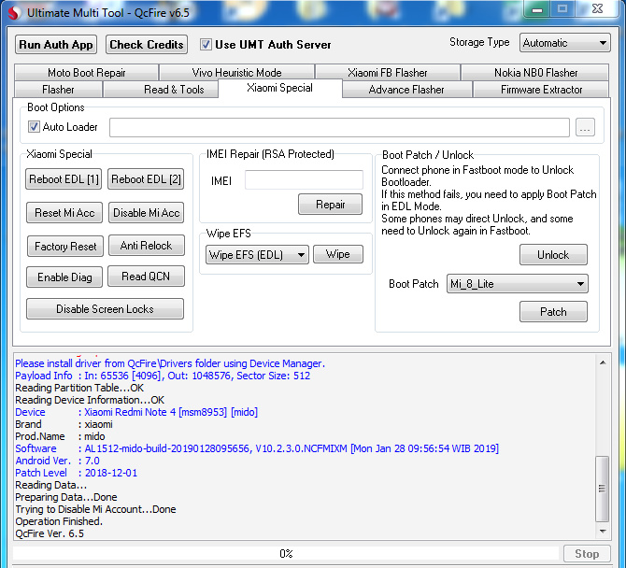Screen dimensions: 626x568
Task: Click log line 'Device : Xiaomi Redmi Note 4'
Action: pyautogui.click(x=136, y=412)
